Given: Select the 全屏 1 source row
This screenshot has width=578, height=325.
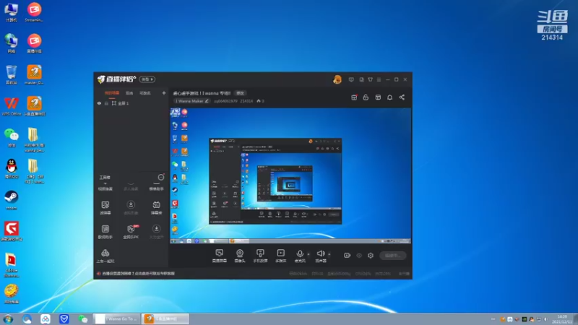Looking at the screenshot, I should (131, 103).
